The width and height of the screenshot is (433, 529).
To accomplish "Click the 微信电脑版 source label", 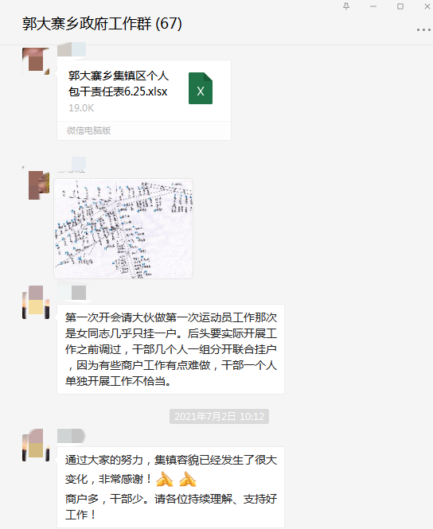I will pos(89,130).
